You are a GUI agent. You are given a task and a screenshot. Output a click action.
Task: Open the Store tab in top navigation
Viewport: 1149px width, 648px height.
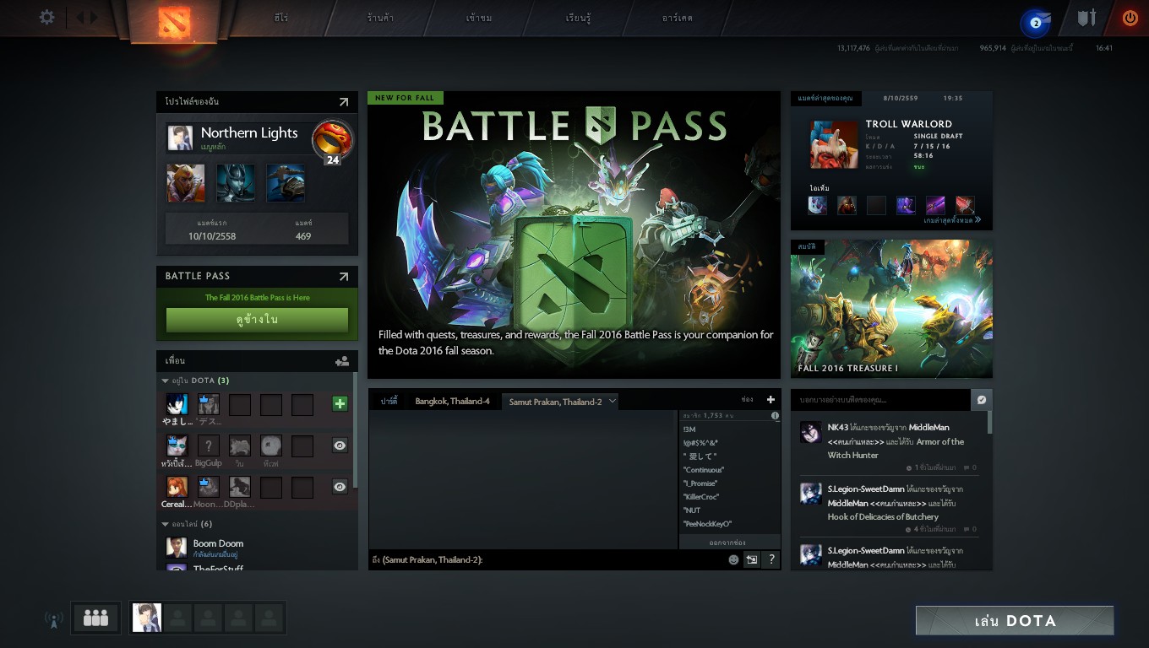(x=380, y=18)
